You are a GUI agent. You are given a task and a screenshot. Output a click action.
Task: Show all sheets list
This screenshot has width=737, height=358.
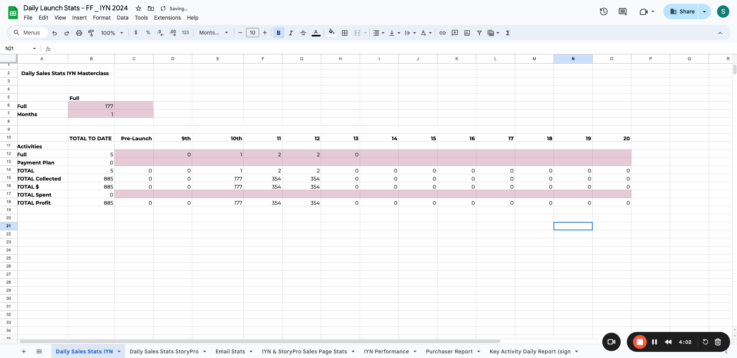[39, 351]
